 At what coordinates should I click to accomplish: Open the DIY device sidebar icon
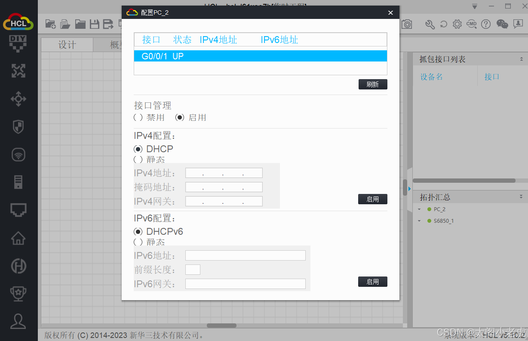pos(18,45)
